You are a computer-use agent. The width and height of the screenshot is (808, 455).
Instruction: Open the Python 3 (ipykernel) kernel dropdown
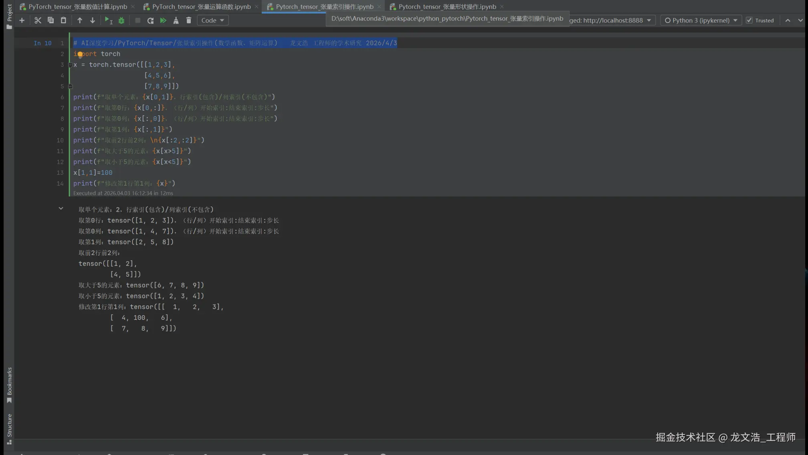coord(701,20)
